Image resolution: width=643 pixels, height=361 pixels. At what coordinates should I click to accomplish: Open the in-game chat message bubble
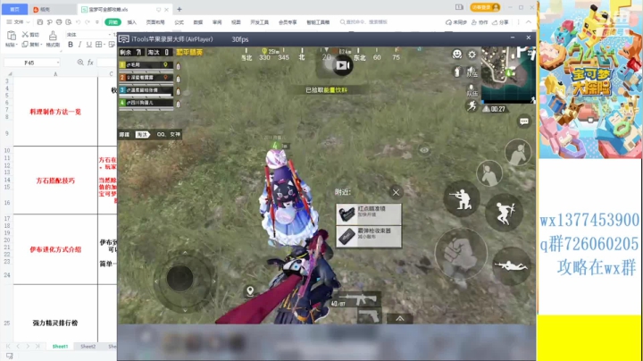[x=523, y=122]
